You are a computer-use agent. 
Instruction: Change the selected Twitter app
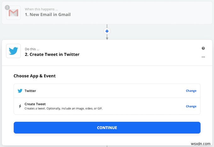(x=191, y=91)
